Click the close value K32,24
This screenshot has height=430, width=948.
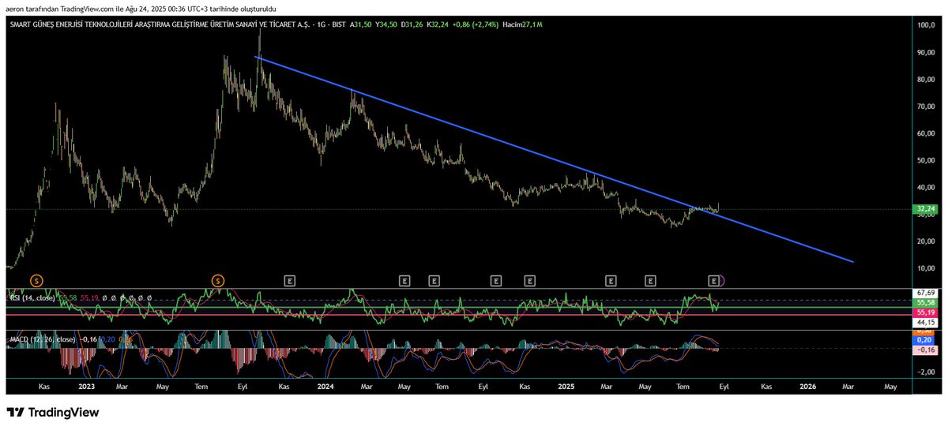coord(438,25)
